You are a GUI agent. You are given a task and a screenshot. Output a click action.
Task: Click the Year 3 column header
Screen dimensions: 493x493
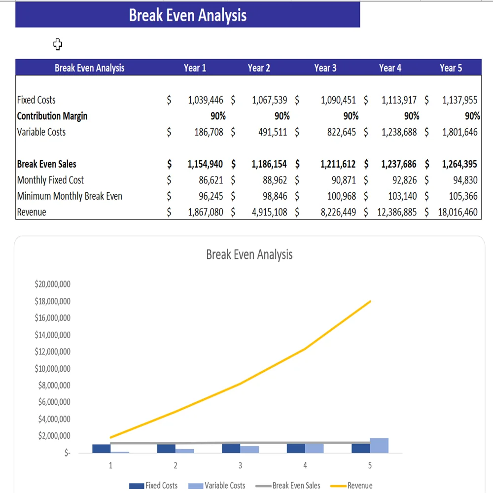coord(325,68)
